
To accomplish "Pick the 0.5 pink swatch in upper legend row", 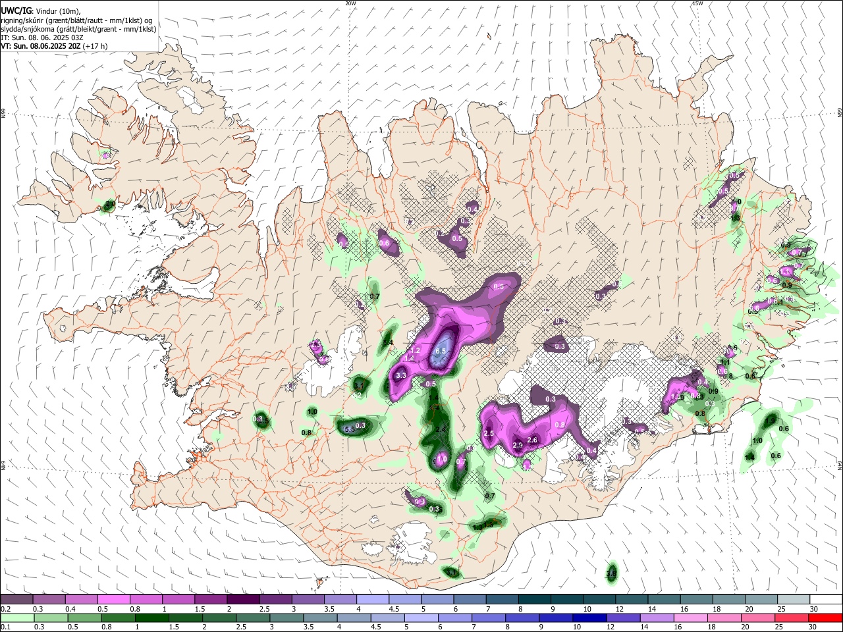I will [113, 600].
